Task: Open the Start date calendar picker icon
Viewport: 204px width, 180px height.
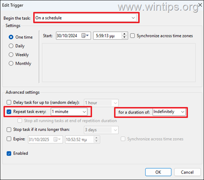Action: pos(85,35)
